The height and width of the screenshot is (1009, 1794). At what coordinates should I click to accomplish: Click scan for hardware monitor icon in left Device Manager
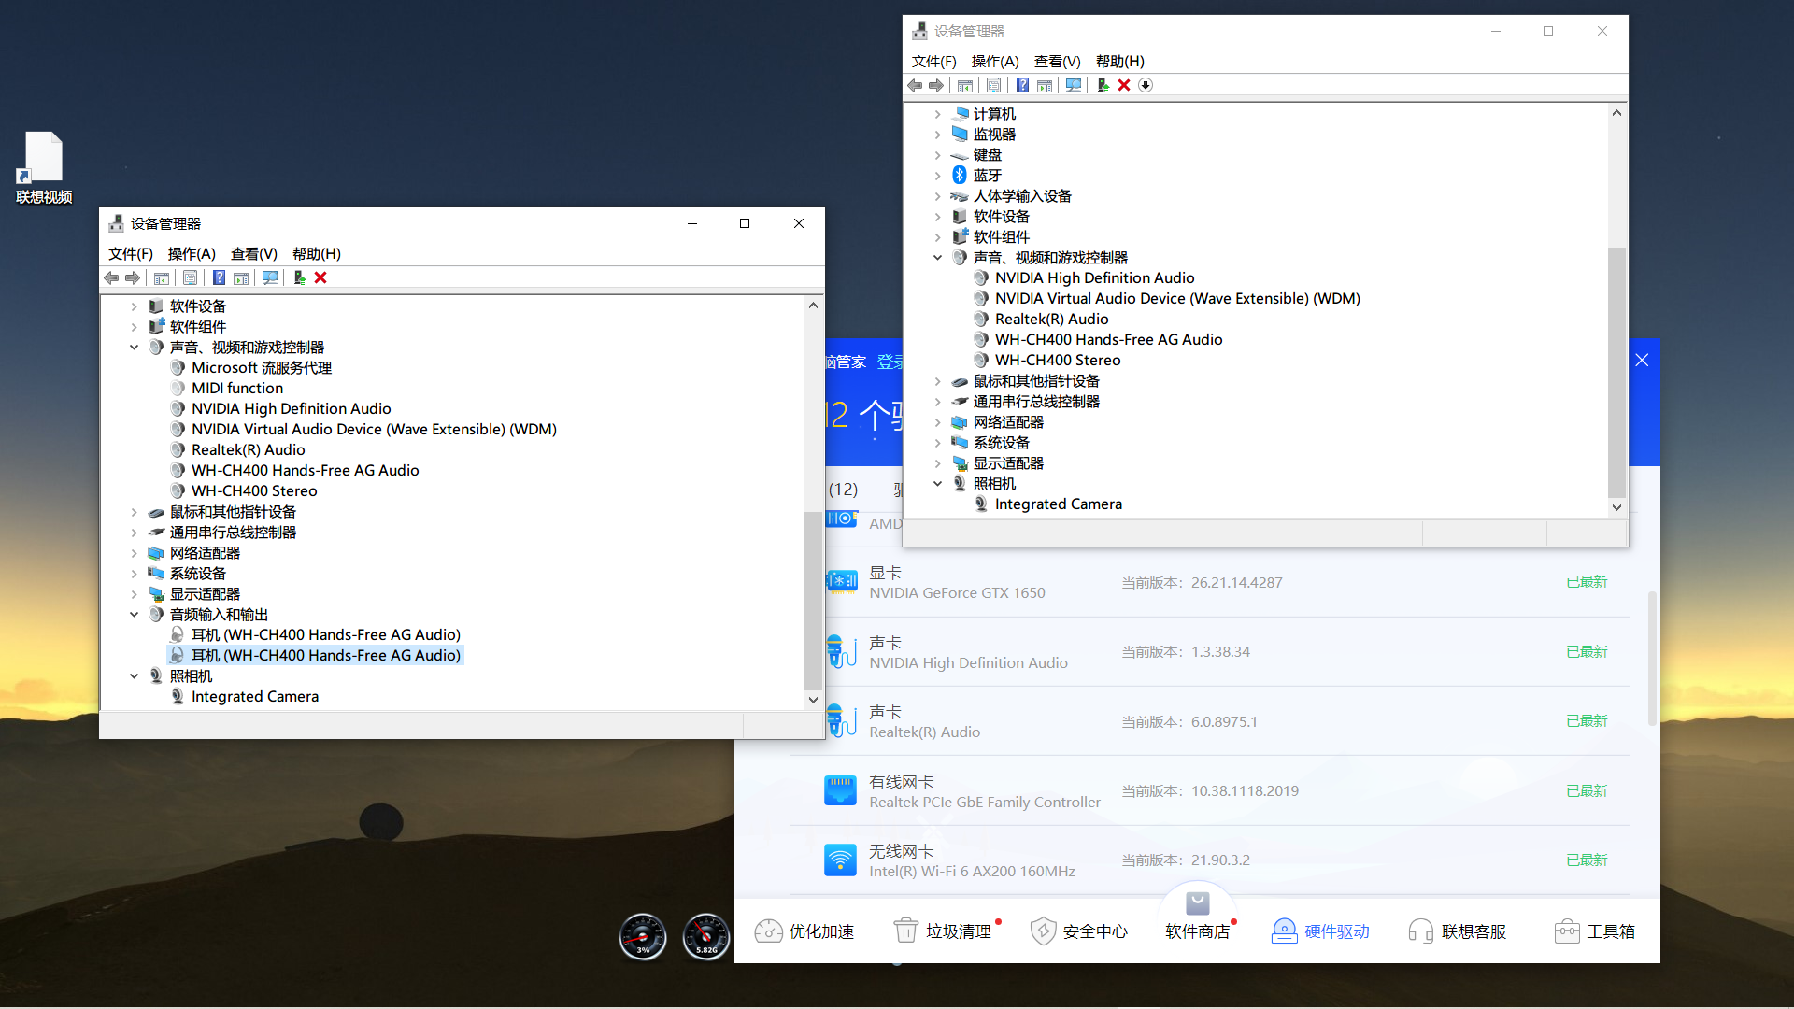270,277
